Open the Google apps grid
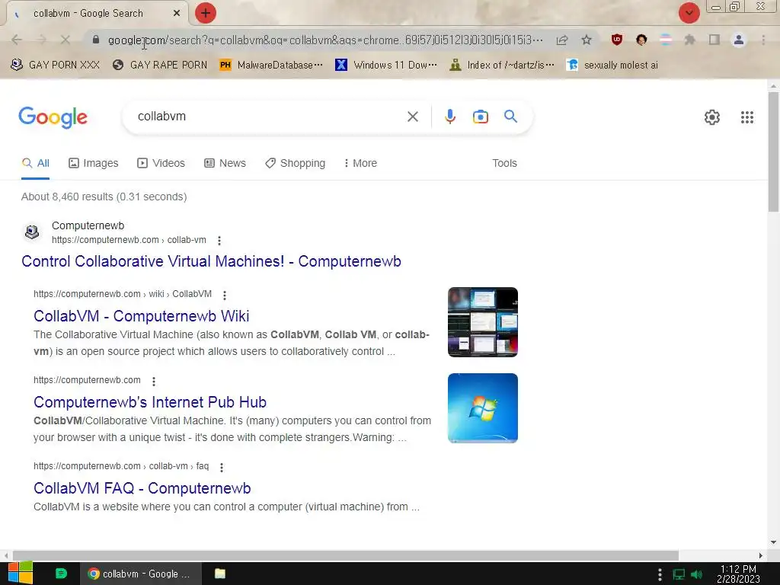Viewport: 780px width, 585px height. (746, 117)
